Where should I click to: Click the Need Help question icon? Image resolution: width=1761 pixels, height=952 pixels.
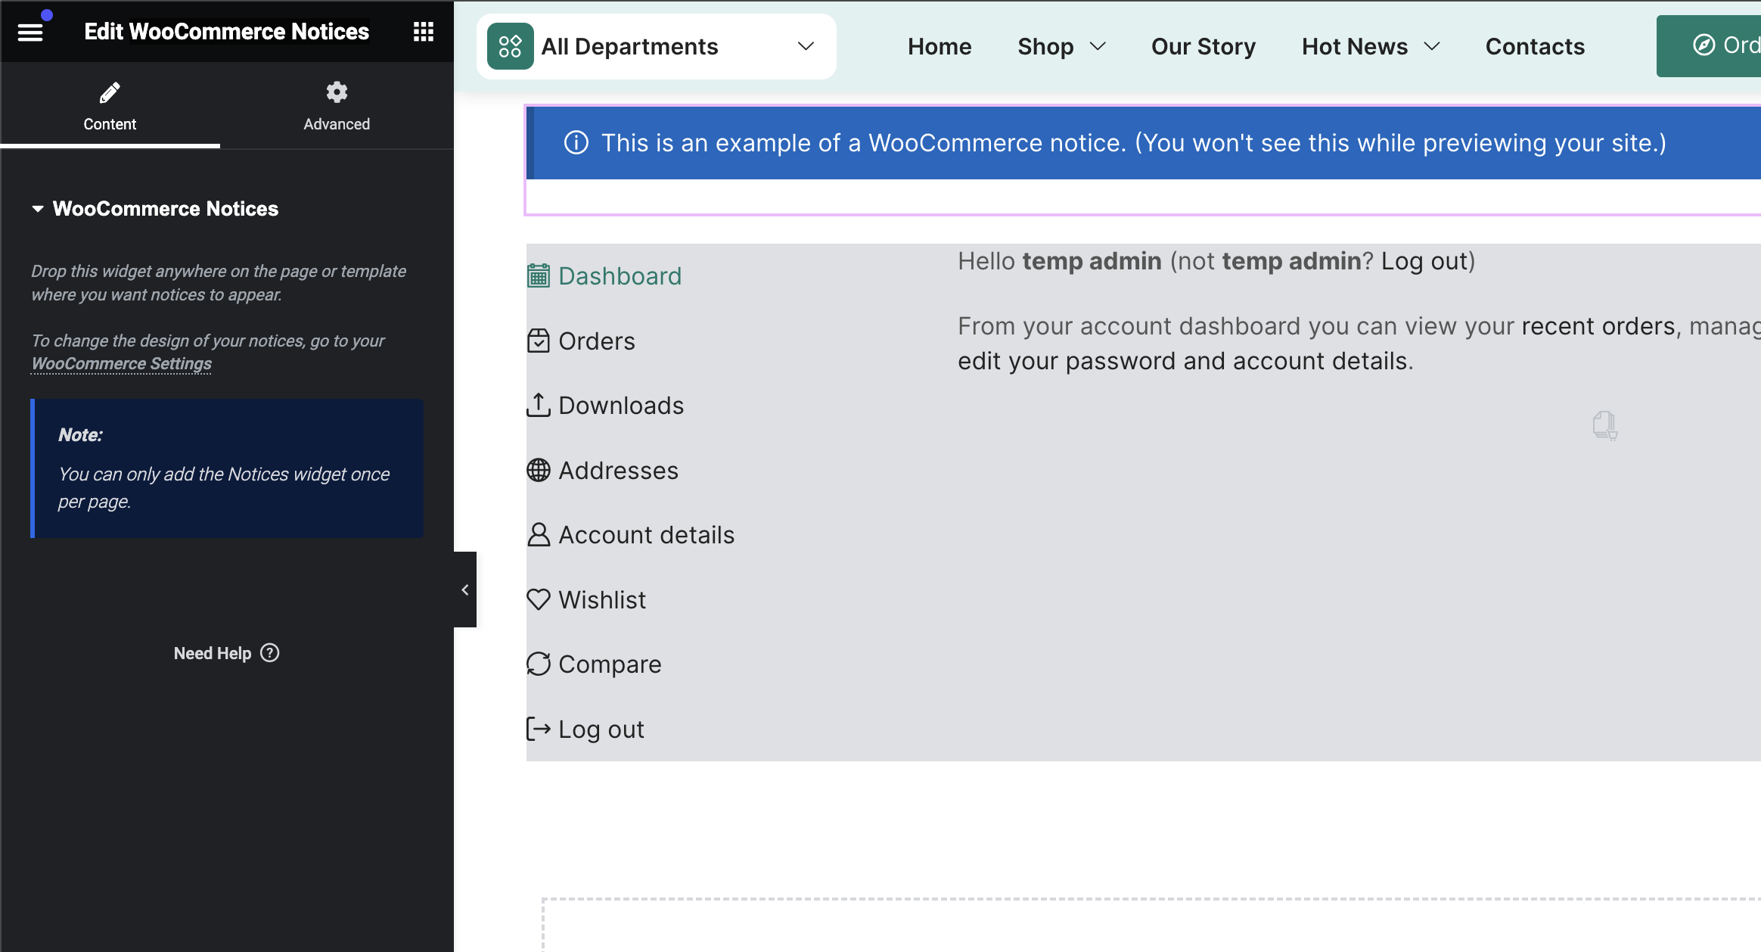[x=270, y=653]
